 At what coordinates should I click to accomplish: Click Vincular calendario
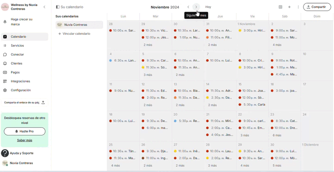76,34
